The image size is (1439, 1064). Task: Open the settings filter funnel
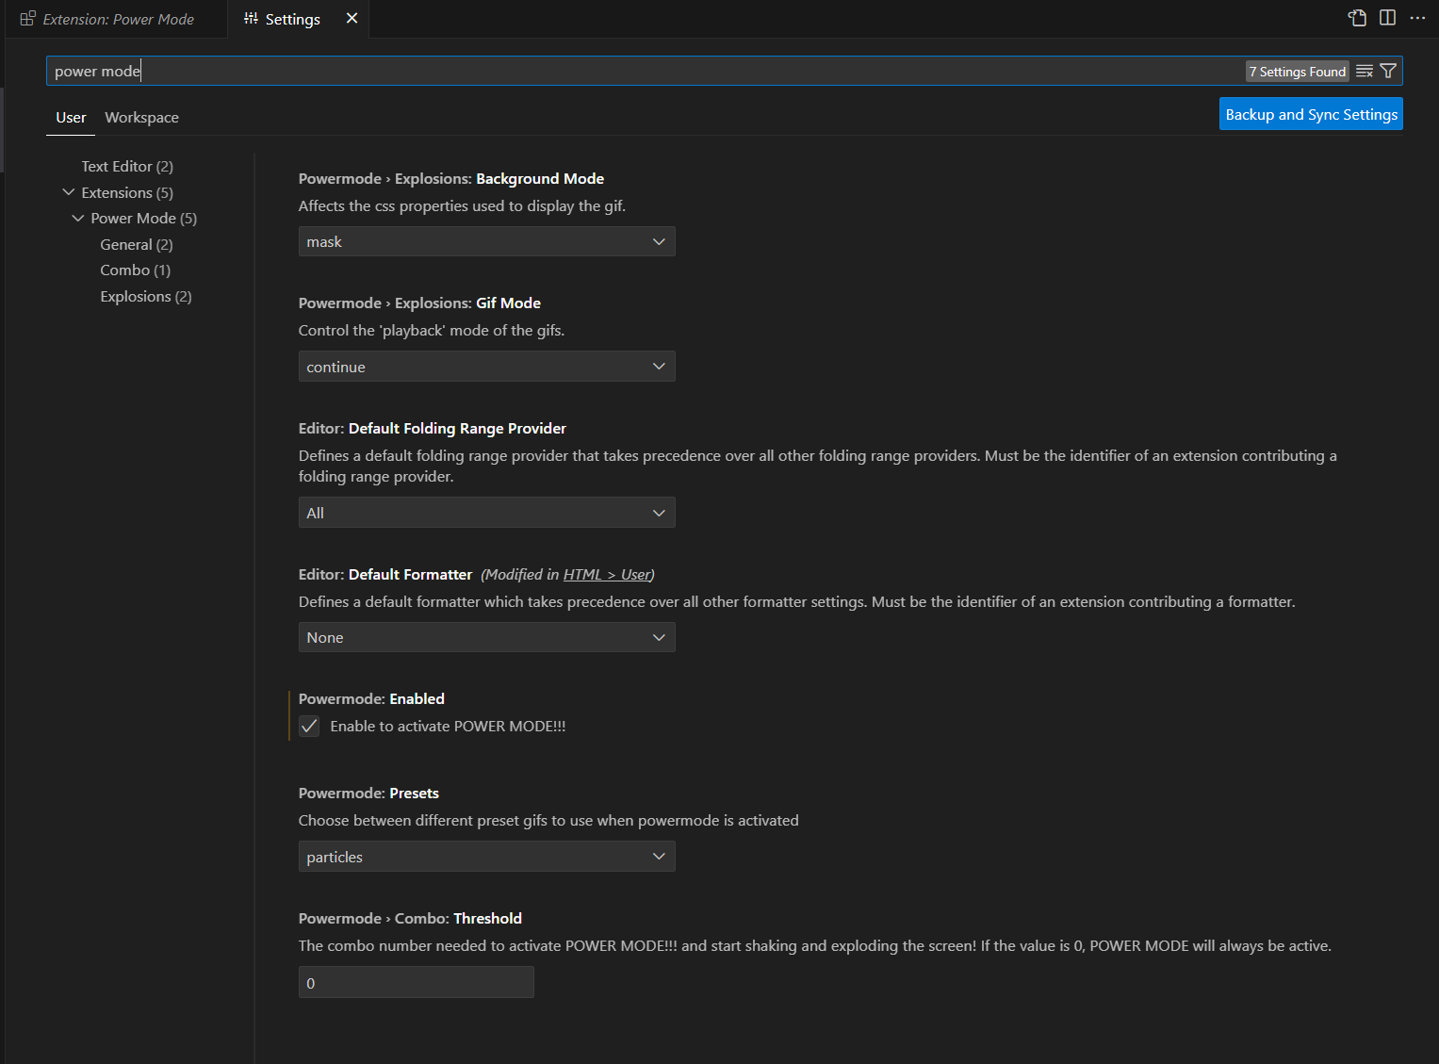tap(1388, 72)
